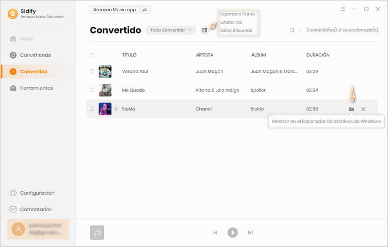Check the Me Quedo song checkbox

(92, 90)
